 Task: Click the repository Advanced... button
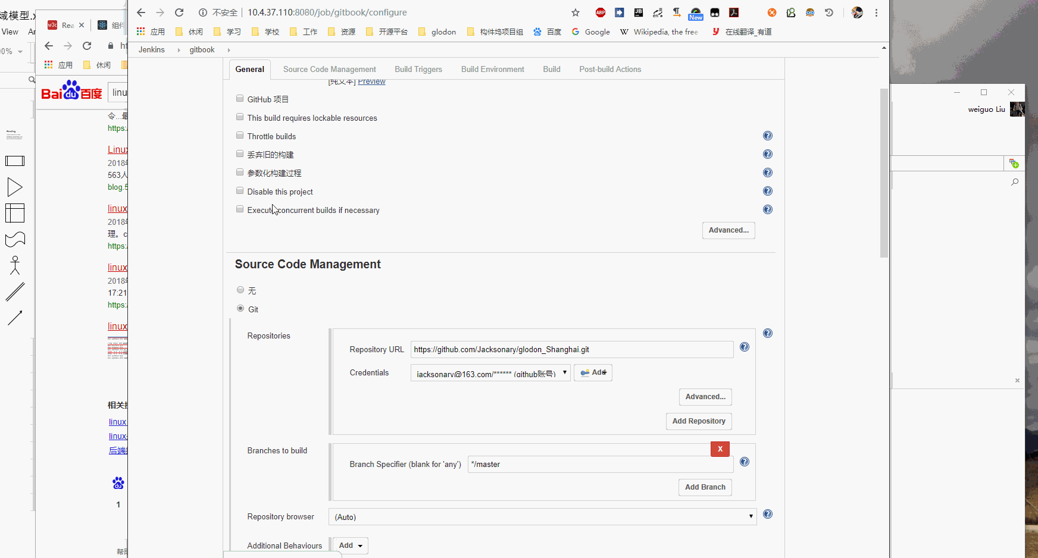coord(705,397)
